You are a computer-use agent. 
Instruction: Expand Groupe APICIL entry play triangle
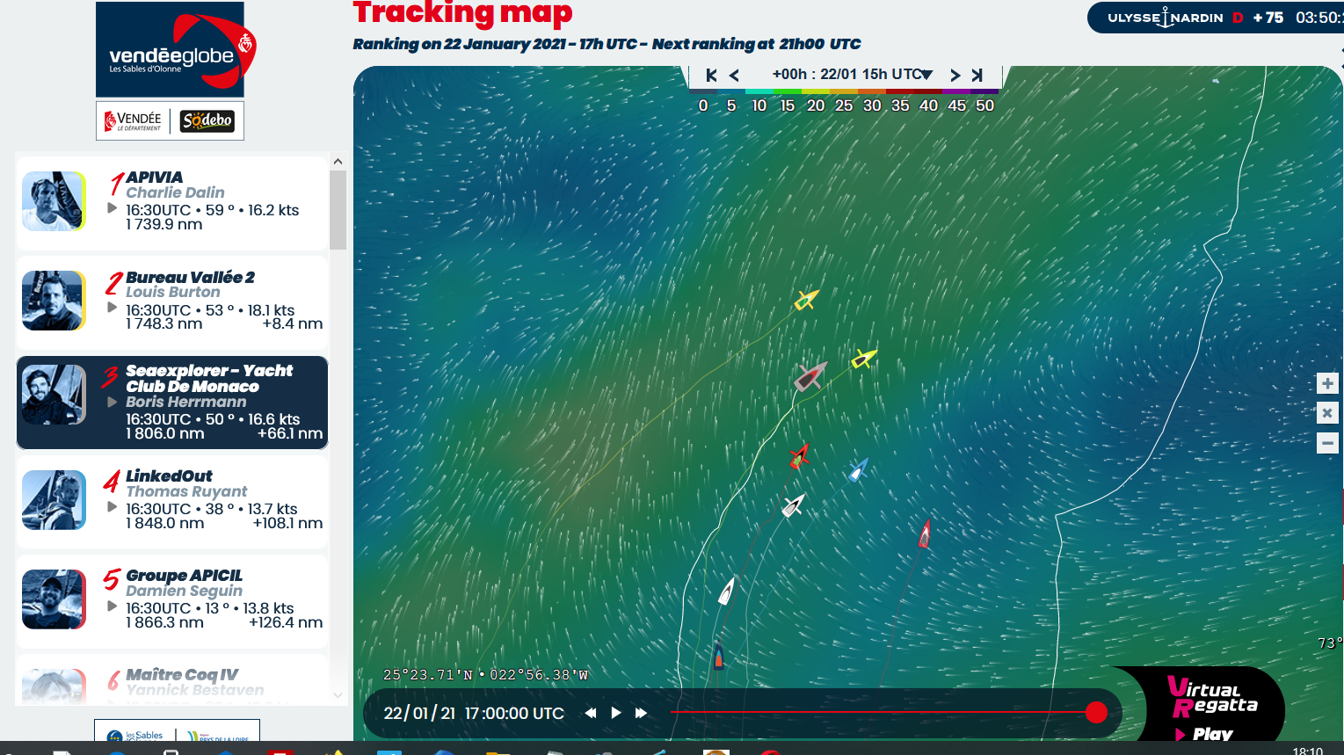pyautogui.click(x=112, y=606)
